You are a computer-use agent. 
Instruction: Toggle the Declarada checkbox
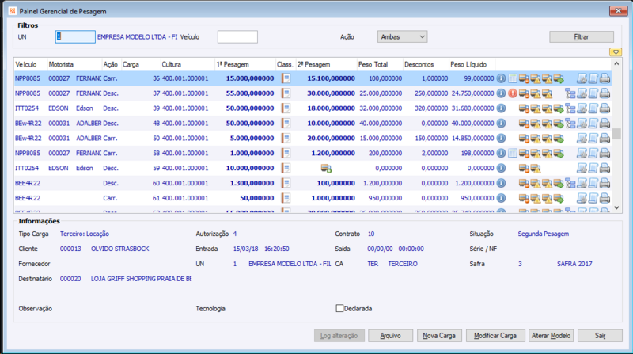pyautogui.click(x=340, y=308)
